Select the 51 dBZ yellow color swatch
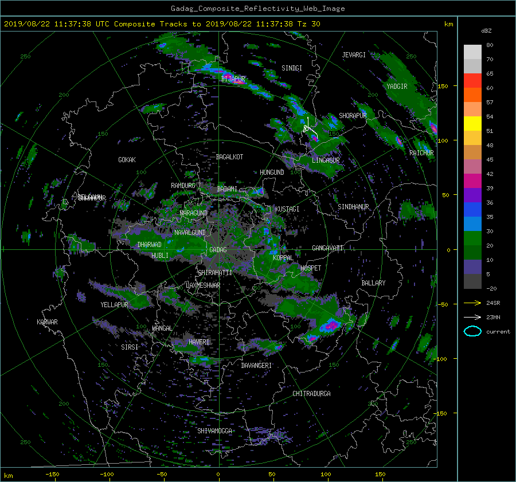Screen dimensions: 516x482 coord(472,123)
